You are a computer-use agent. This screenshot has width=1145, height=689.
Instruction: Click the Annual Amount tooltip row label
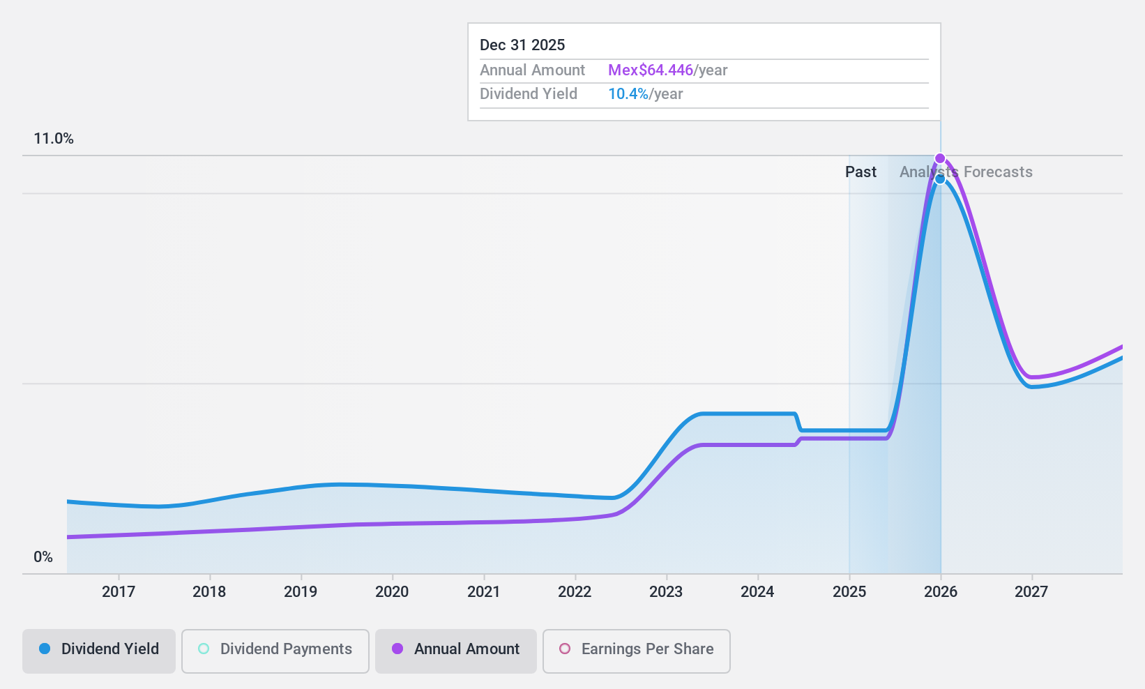pos(532,70)
